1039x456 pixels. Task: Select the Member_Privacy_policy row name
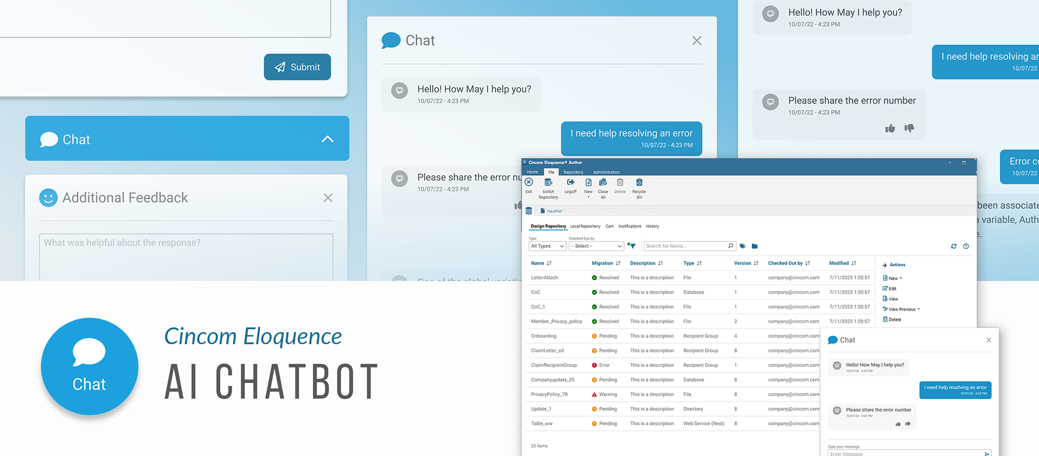(x=556, y=321)
